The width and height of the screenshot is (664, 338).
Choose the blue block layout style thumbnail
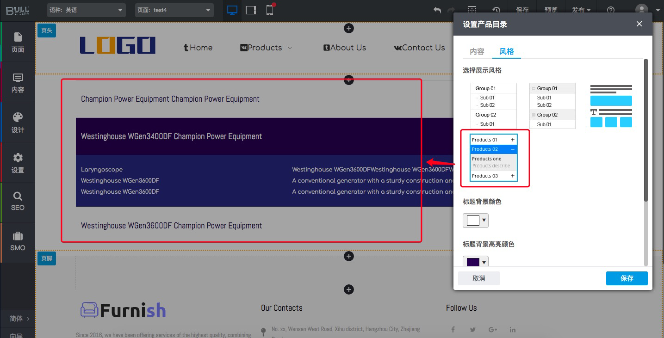coord(611,106)
